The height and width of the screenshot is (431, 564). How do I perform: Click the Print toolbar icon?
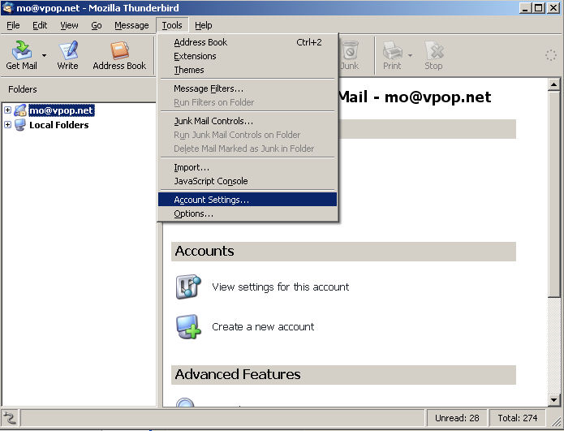[x=392, y=50]
